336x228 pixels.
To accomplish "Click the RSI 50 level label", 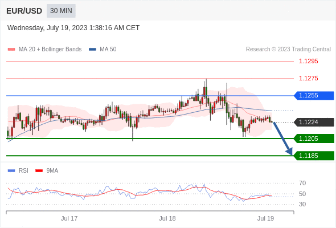I will pos(302,194).
